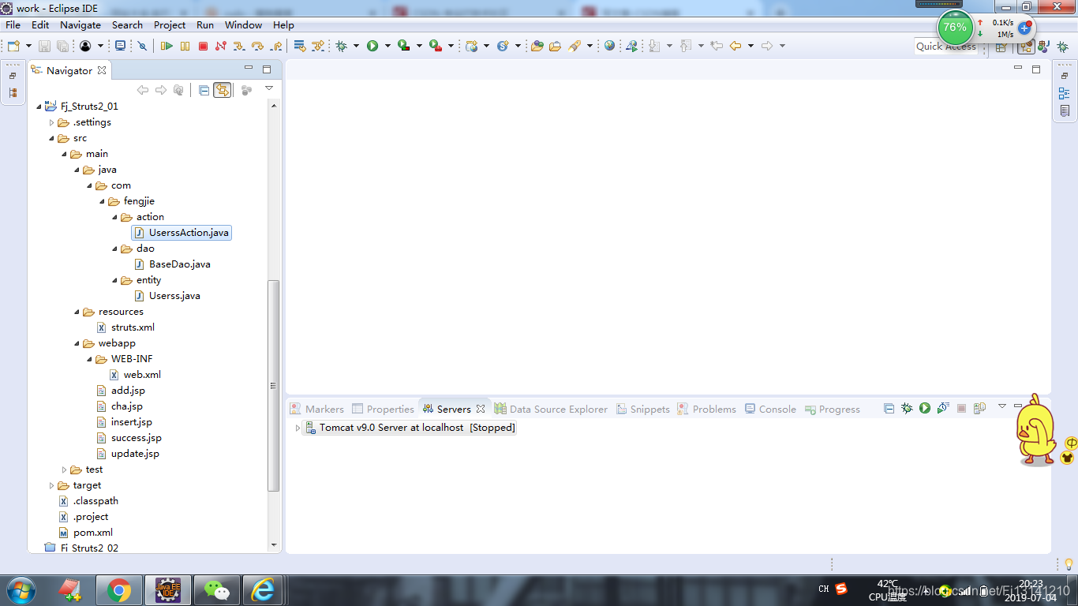Open the Back history dropdown arrow
This screenshot has width=1078, height=606.
[x=750, y=47]
